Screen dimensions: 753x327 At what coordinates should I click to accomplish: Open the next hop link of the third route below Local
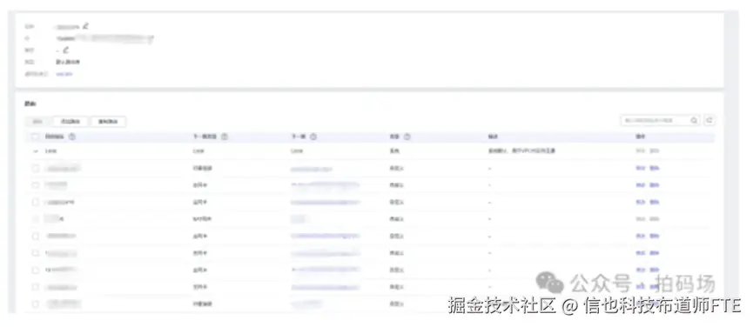[x=325, y=203]
